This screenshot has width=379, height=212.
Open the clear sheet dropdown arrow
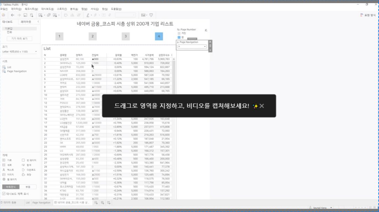coord(59,15)
